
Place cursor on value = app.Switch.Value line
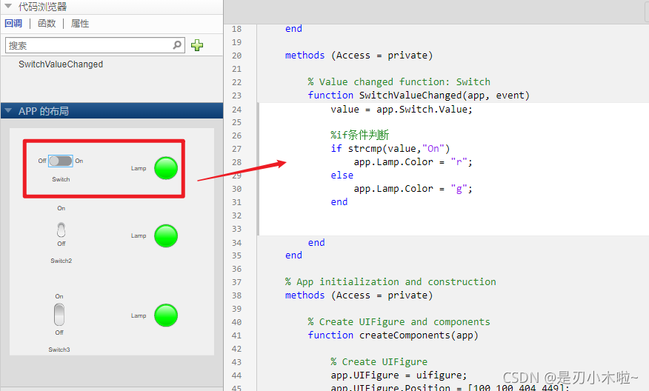401,110
